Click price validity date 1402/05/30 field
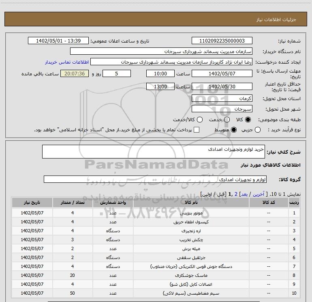Image resolution: width=312 pixels, height=302 pixels. [x=222, y=86]
